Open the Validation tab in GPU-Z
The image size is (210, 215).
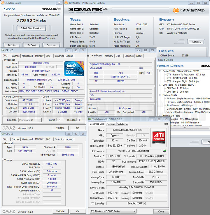(123, 124)
